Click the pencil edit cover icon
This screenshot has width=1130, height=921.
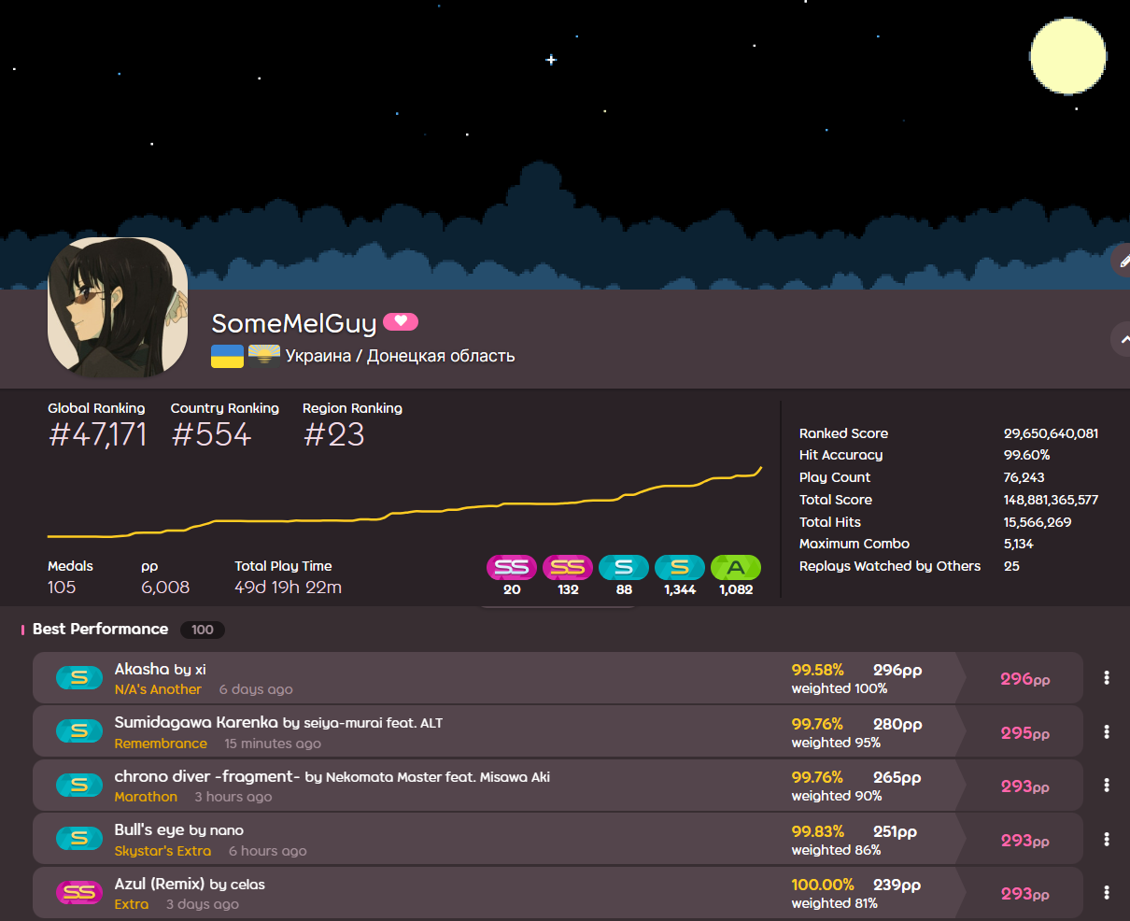coord(1123,262)
